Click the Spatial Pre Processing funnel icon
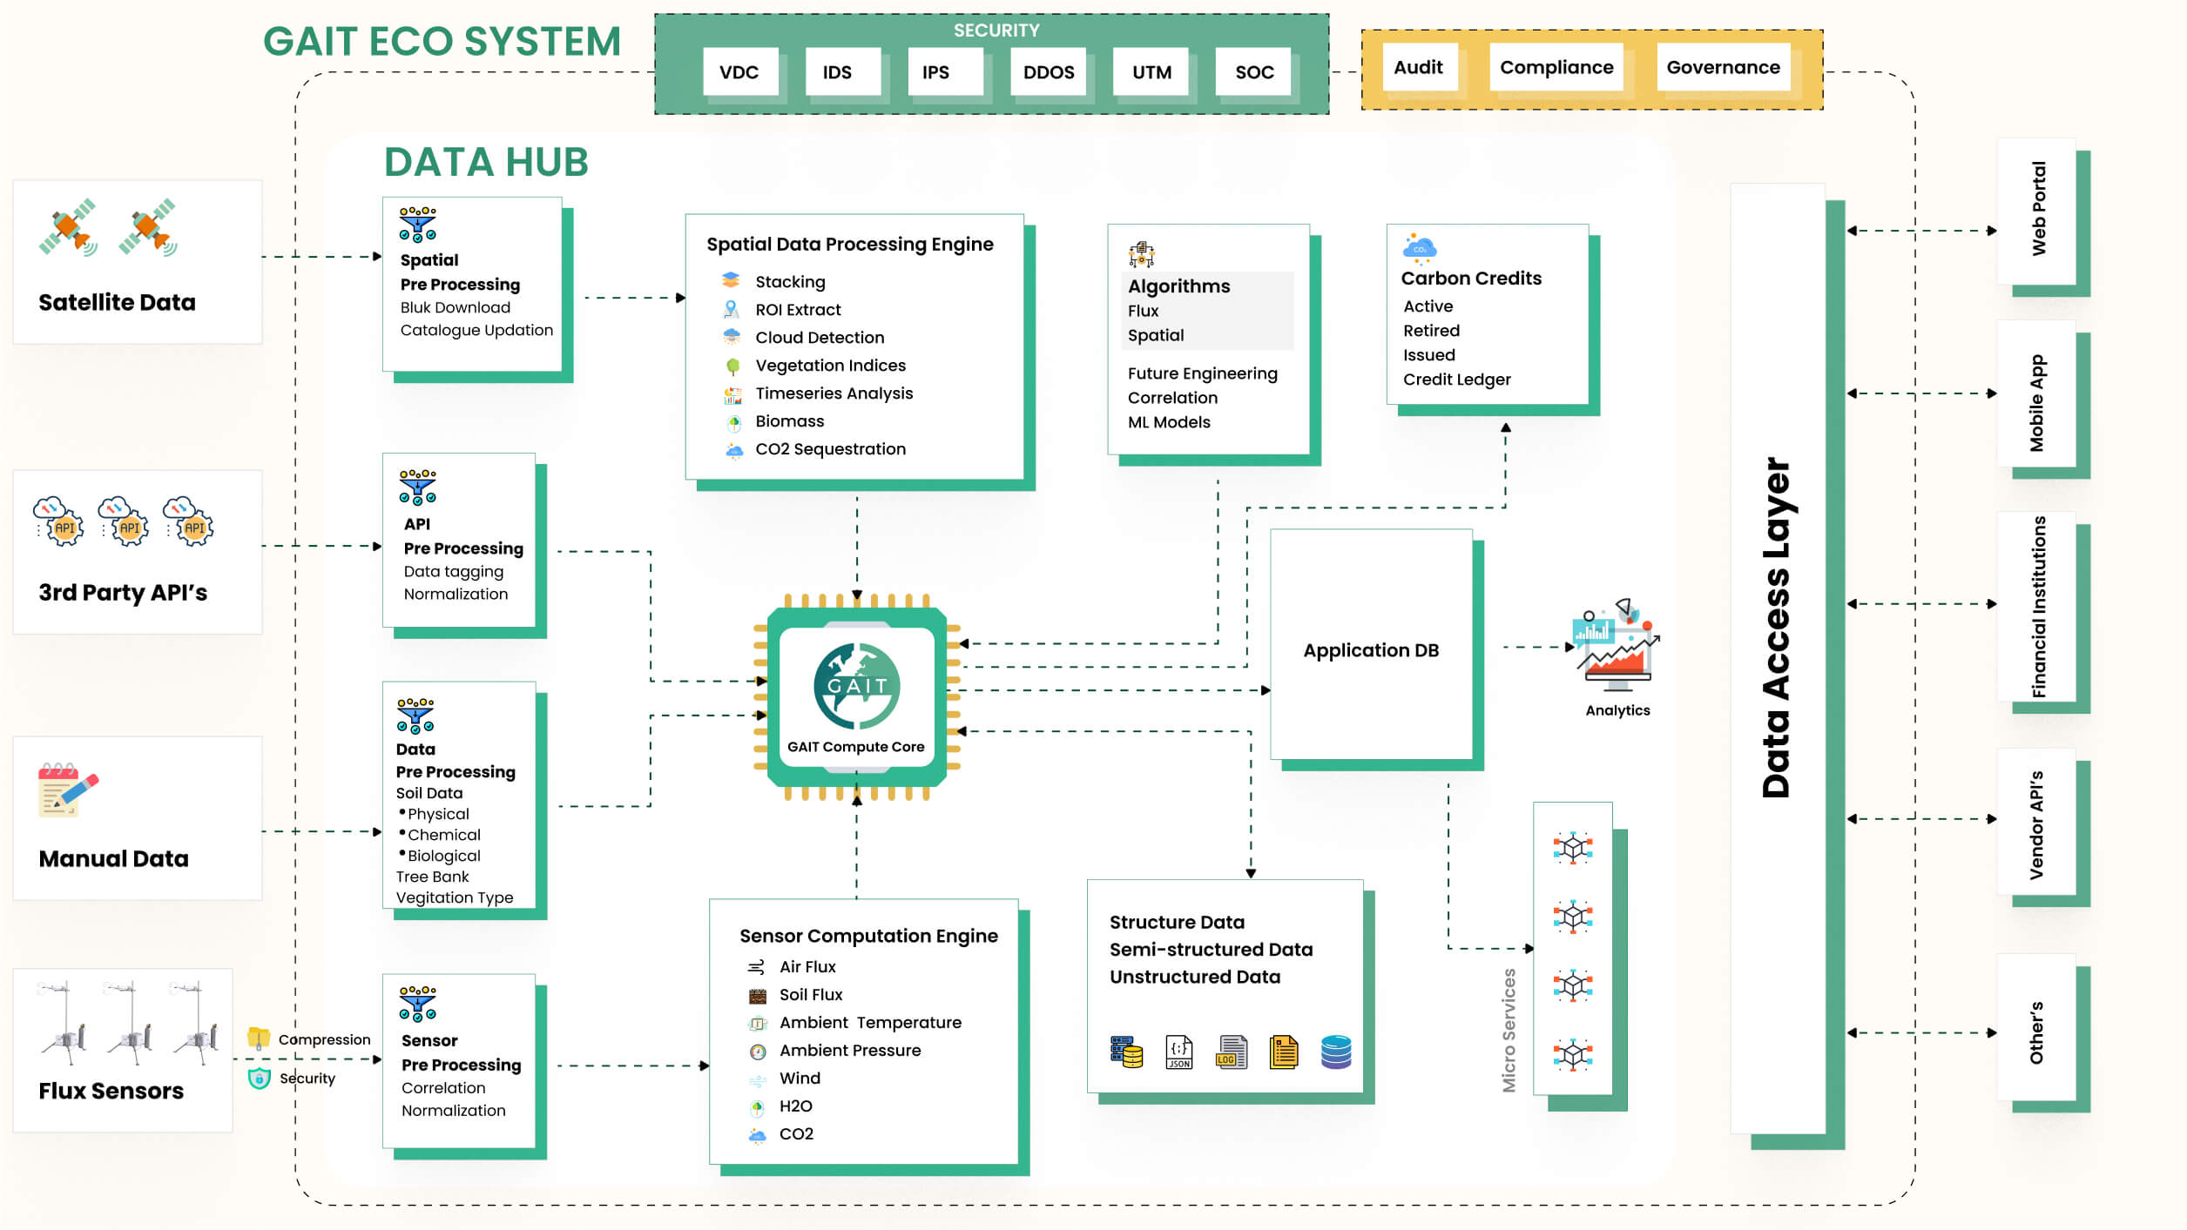 (x=418, y=224)
